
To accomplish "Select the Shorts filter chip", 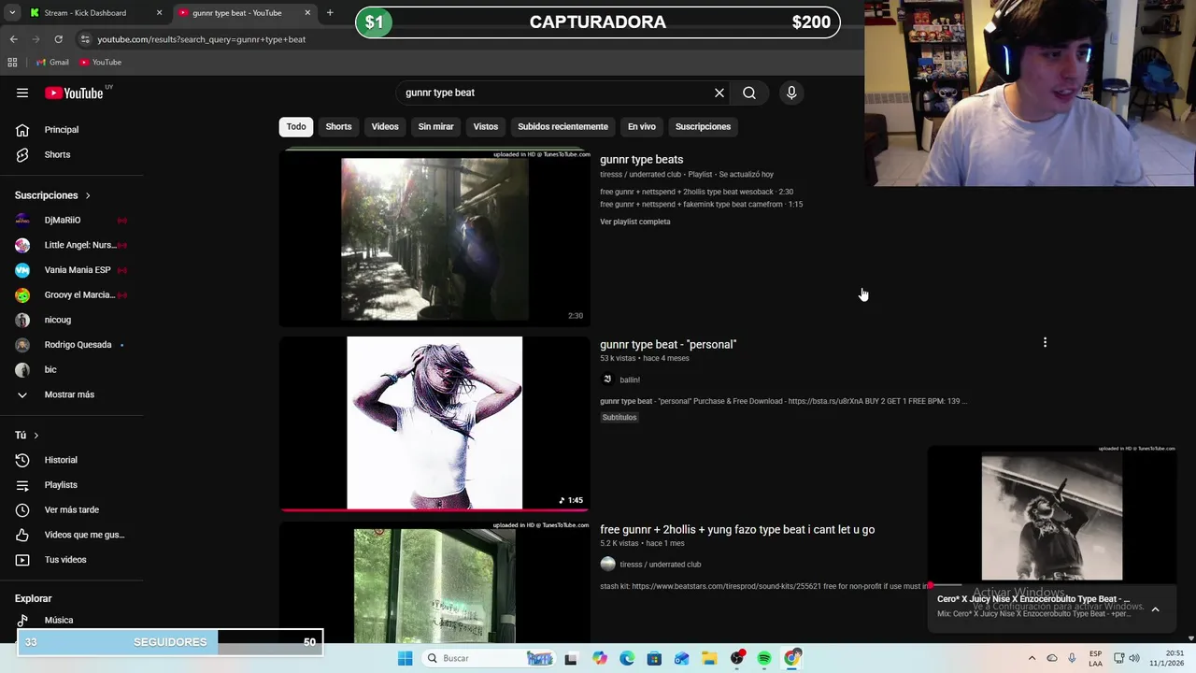I will [x=338, y=126].
